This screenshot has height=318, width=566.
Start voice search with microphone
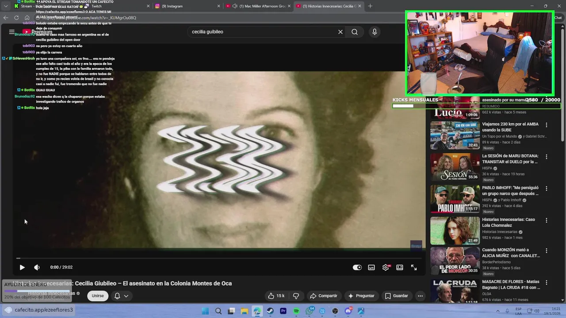pyautogui.click(x=375, y=32)
